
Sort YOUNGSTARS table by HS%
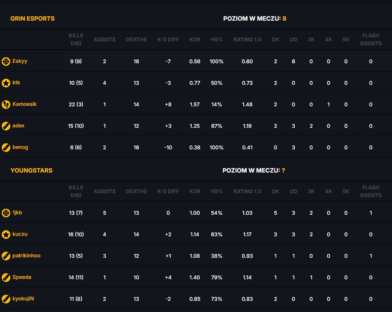pos(217,192)
